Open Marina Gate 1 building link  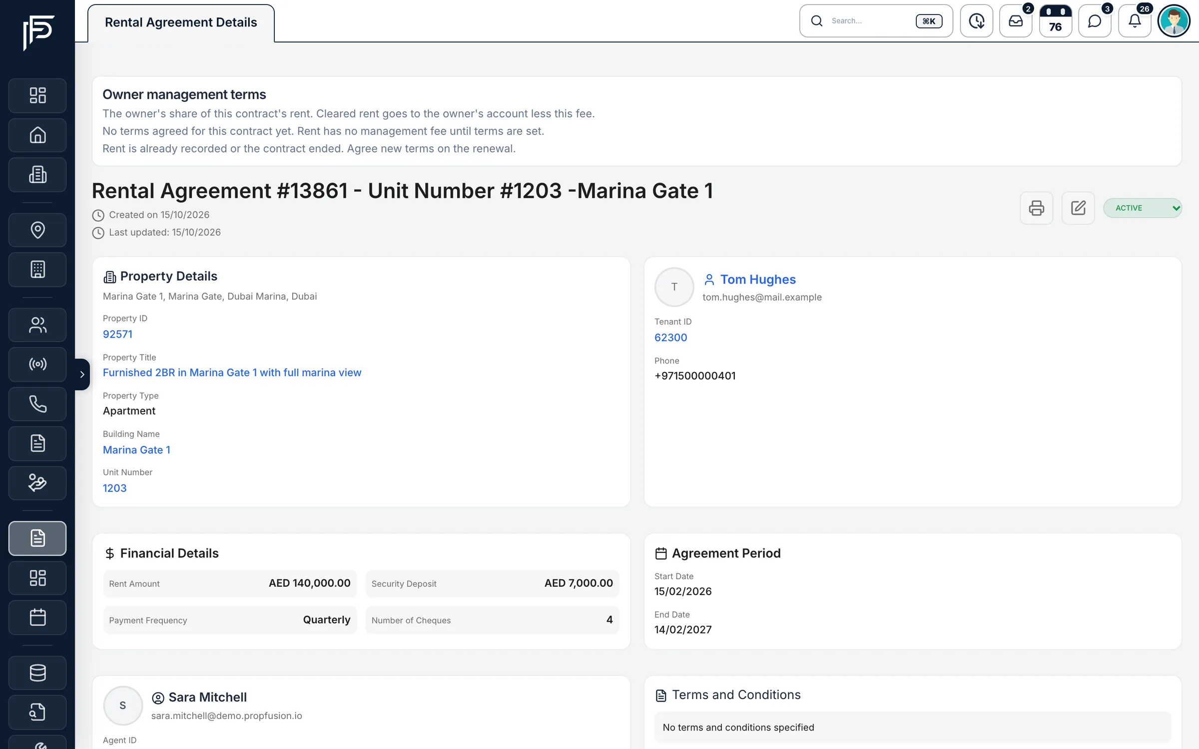coord(136,450)
